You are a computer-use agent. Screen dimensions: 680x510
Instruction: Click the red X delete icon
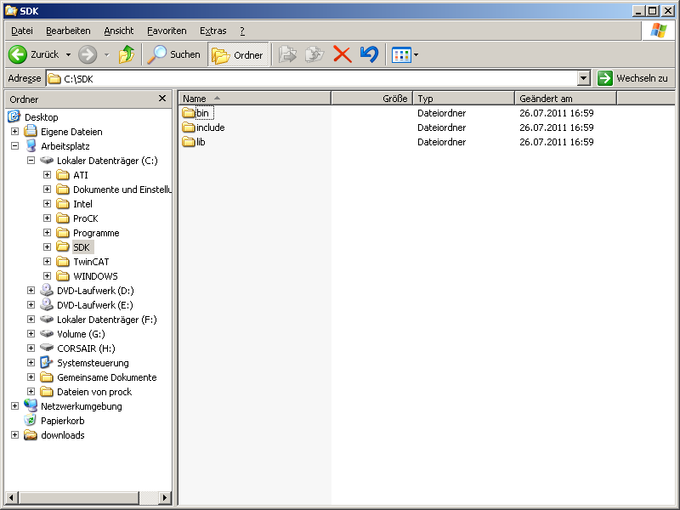click(x=343, y=54)
